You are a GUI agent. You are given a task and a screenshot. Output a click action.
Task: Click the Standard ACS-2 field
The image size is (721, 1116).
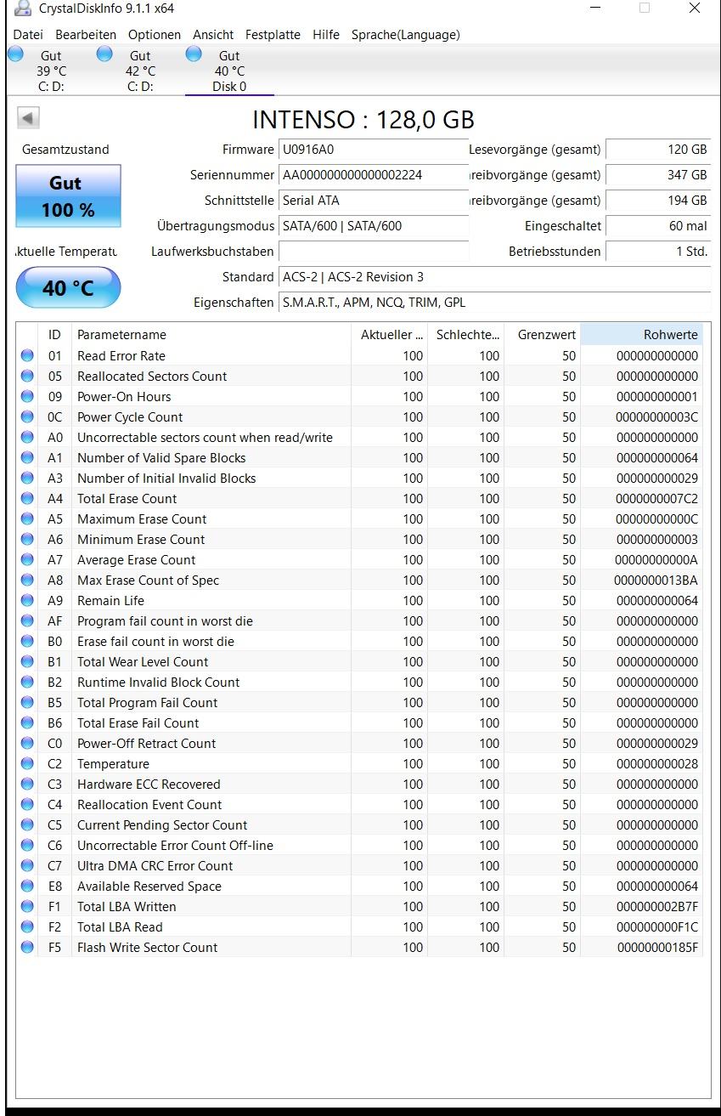click(x=495, y=277)
